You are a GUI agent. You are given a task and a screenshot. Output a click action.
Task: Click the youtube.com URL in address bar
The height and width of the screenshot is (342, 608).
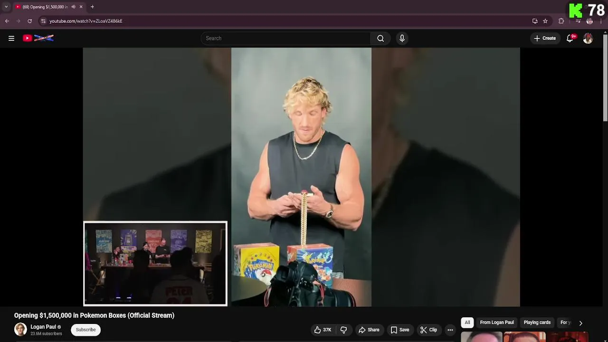tap(86, 21)
